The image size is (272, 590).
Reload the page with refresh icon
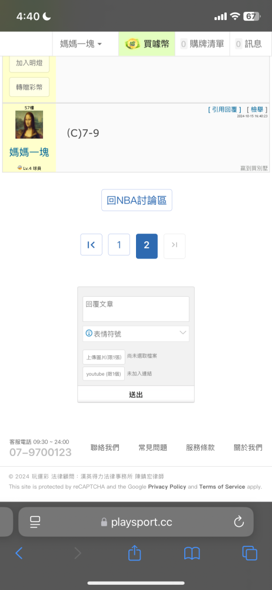pyautogui.click(x=238, y=522)
